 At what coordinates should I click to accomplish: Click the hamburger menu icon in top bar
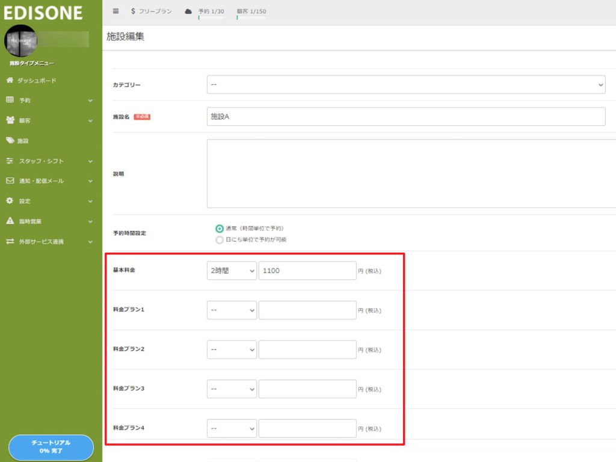click(115, 11)
